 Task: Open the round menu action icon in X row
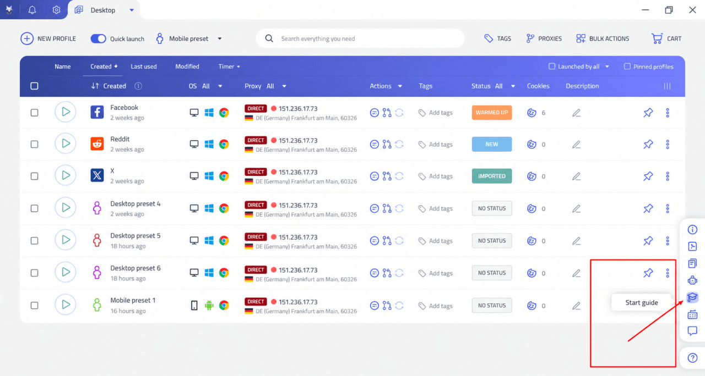tap(374, 176)
